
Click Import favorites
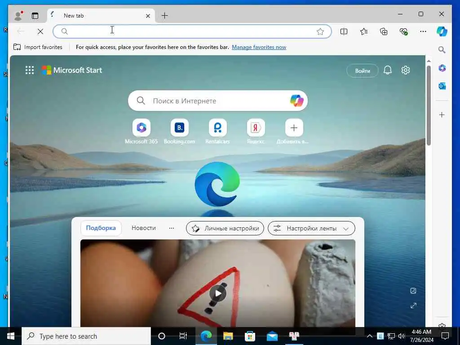pos(38,47)
